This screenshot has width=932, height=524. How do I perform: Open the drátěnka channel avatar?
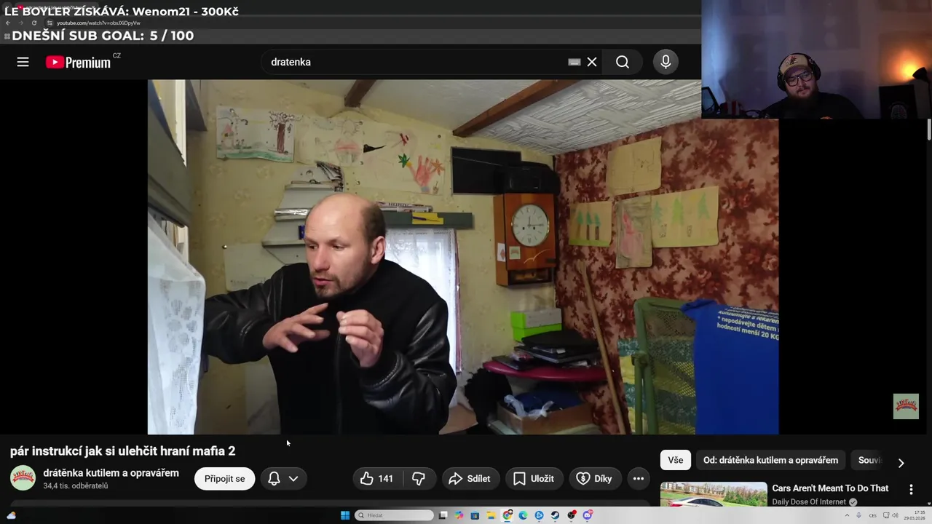point(23,478)
